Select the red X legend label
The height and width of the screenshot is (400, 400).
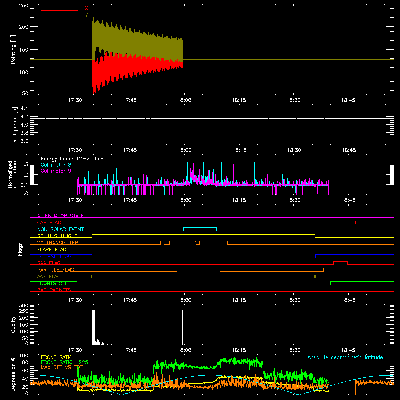coord(86,8)
